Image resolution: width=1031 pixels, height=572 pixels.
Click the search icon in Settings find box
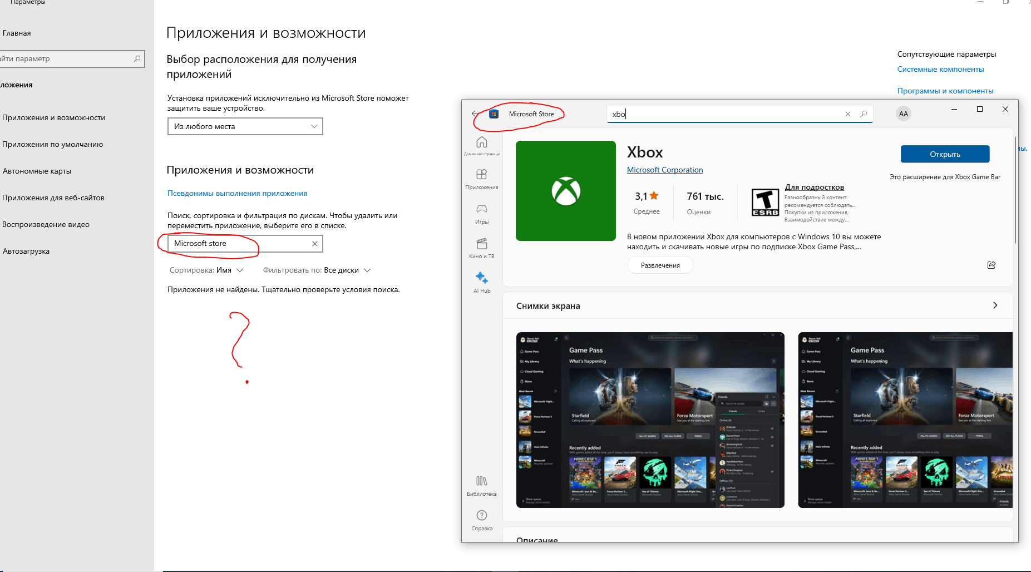(x=137, y=58)
